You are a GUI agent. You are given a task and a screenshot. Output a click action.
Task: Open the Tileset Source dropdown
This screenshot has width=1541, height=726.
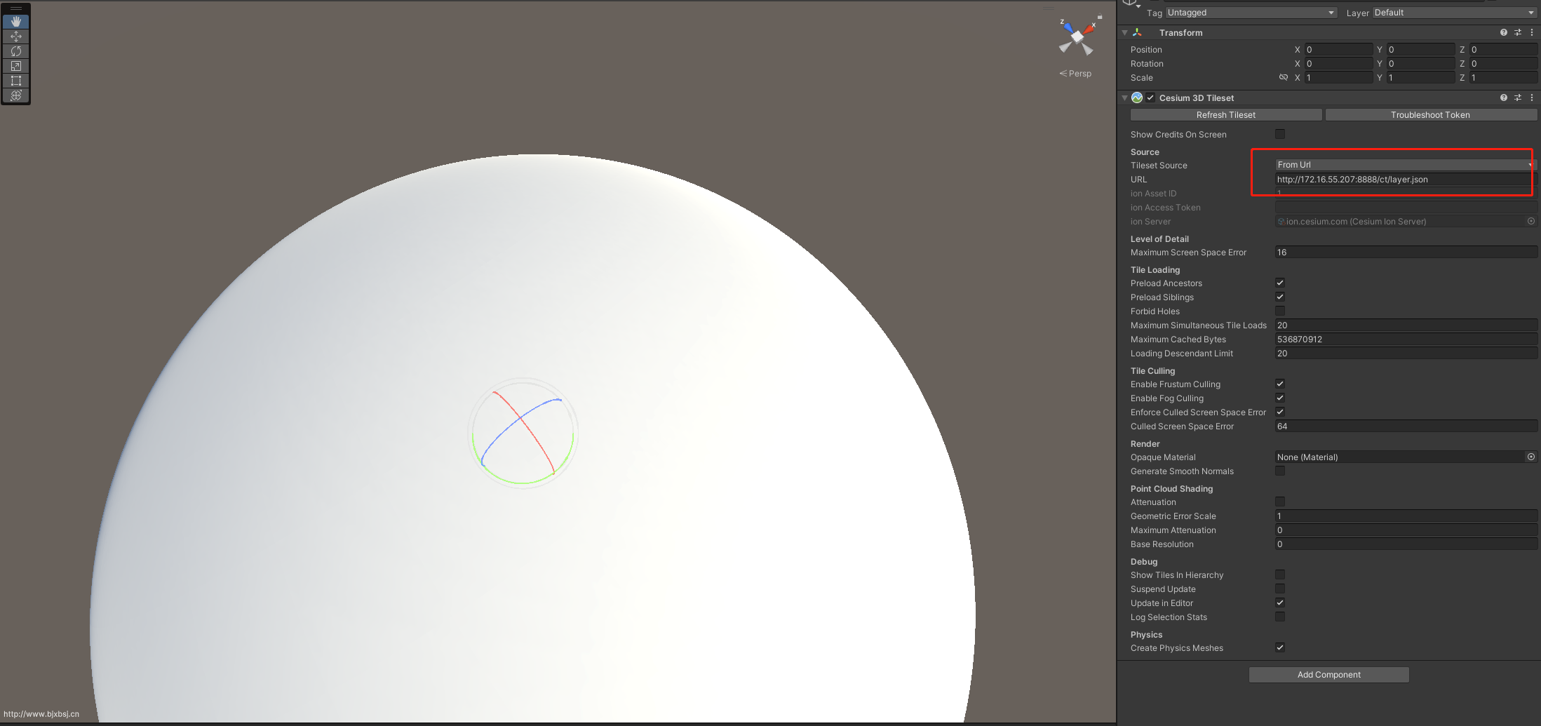(x=1406, y=165)
